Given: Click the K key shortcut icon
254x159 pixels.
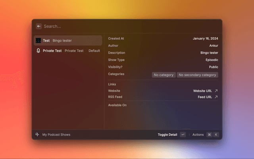Looking at the screenshot, I should pos(216,135).
